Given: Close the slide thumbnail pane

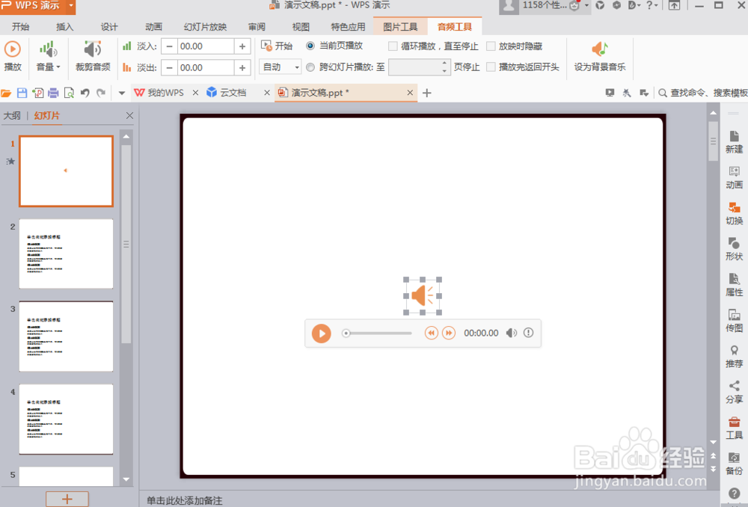Looking at the screenshot, I should [129, 115].
